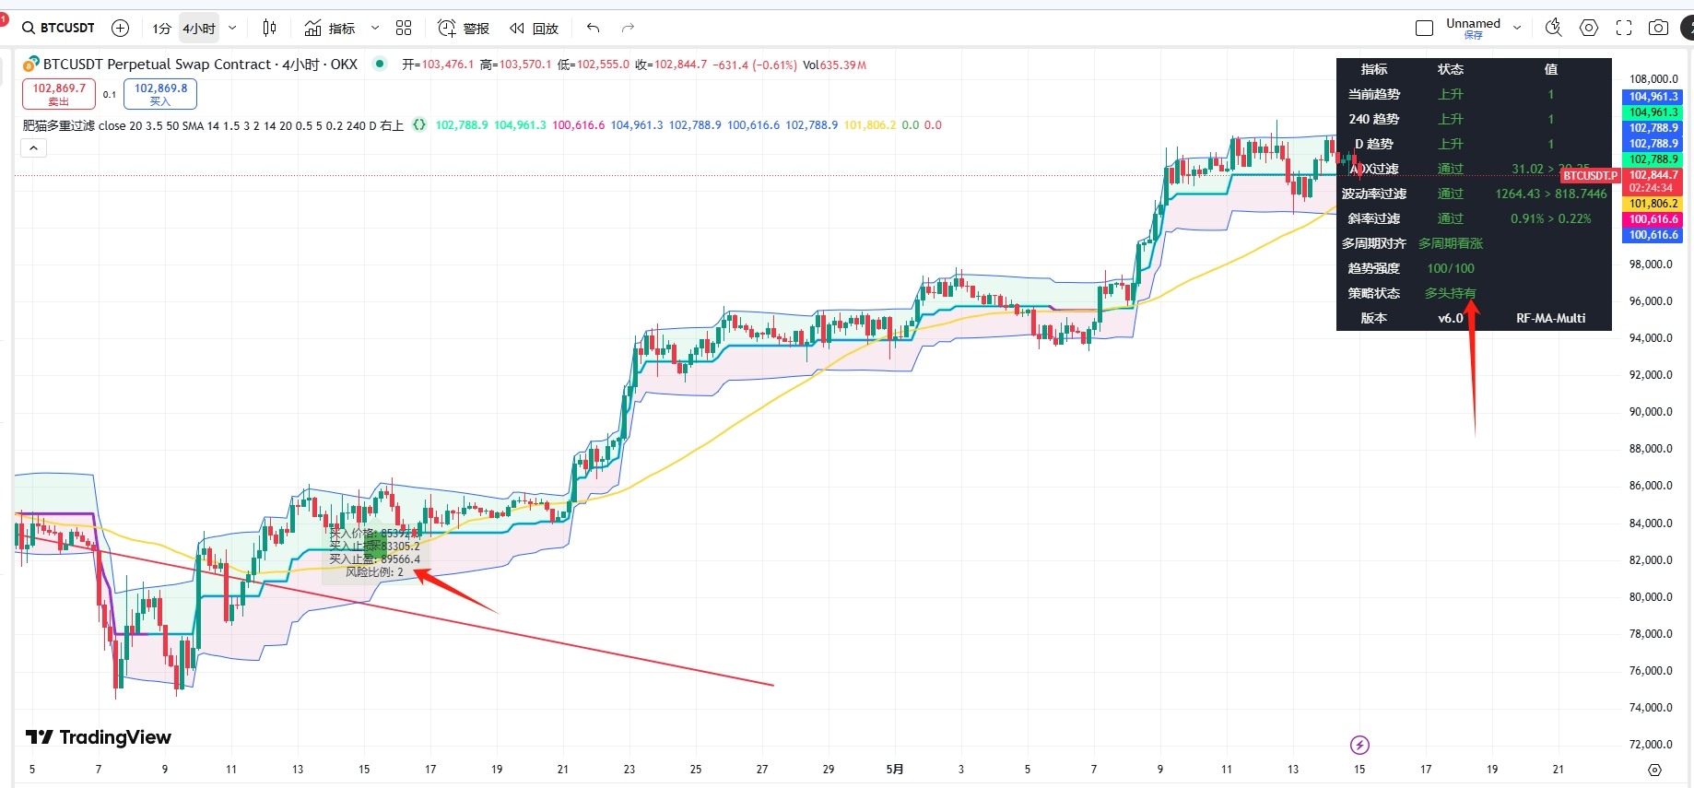Start bar replay with 回放
This screenshot has height=788, width=1694.
coord(535,29)
